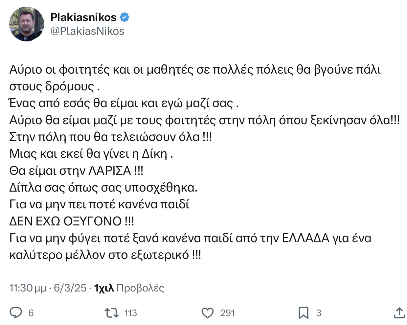Open the Plakiasnikos profile picture

27,24
